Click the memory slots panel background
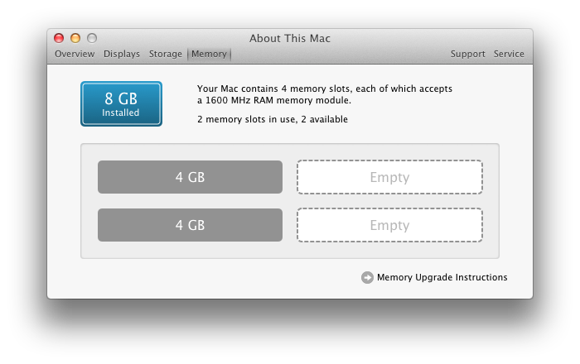This screenshot has height=364, width=580. click(x=290, y=250)
